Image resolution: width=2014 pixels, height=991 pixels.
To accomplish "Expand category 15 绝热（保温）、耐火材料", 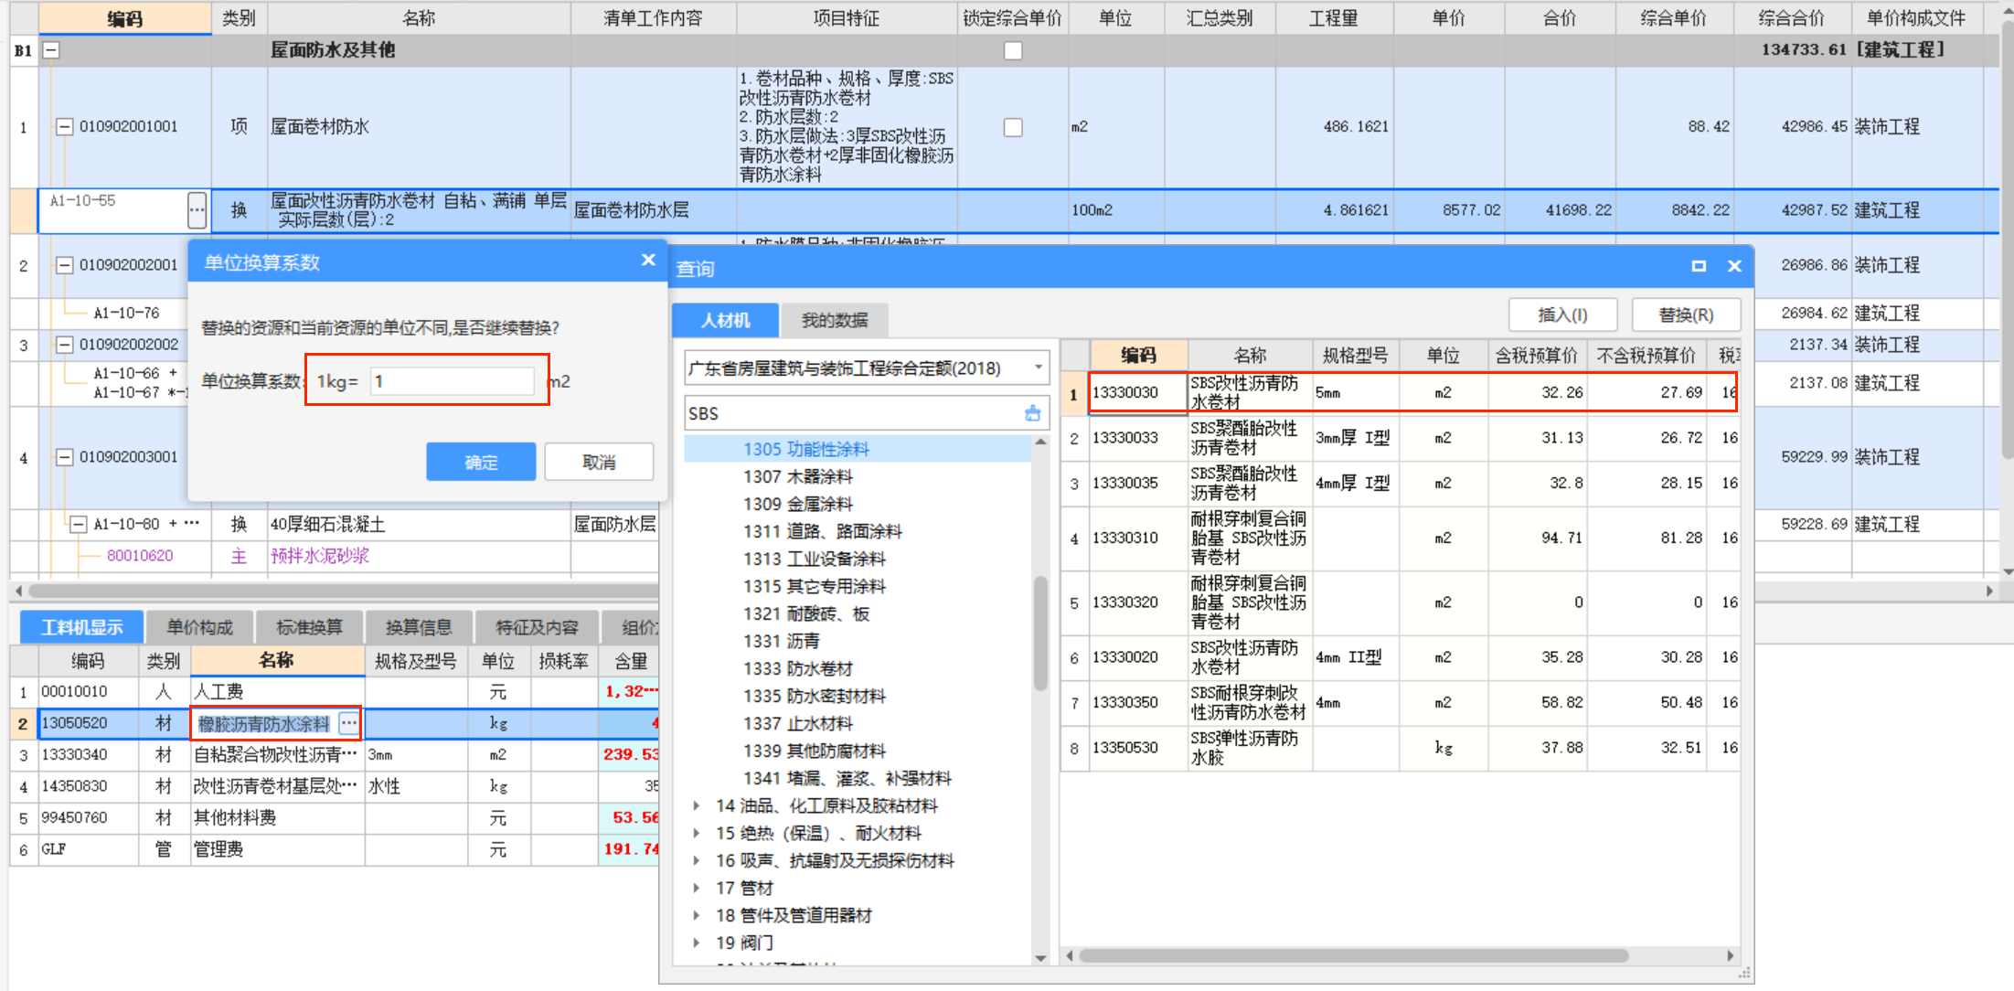I will [x=697, y=833].
